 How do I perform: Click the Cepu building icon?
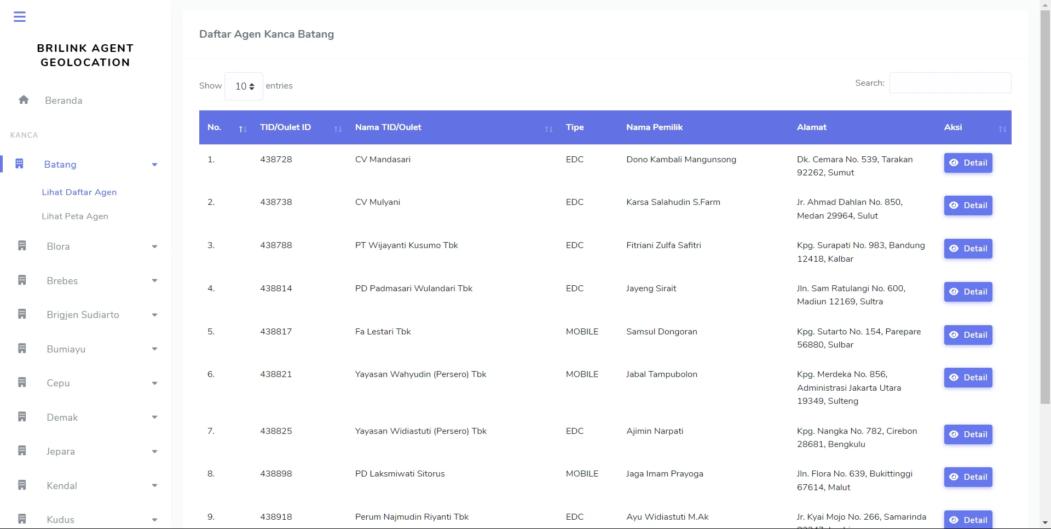pyautogui.click(x=22, y=383)
